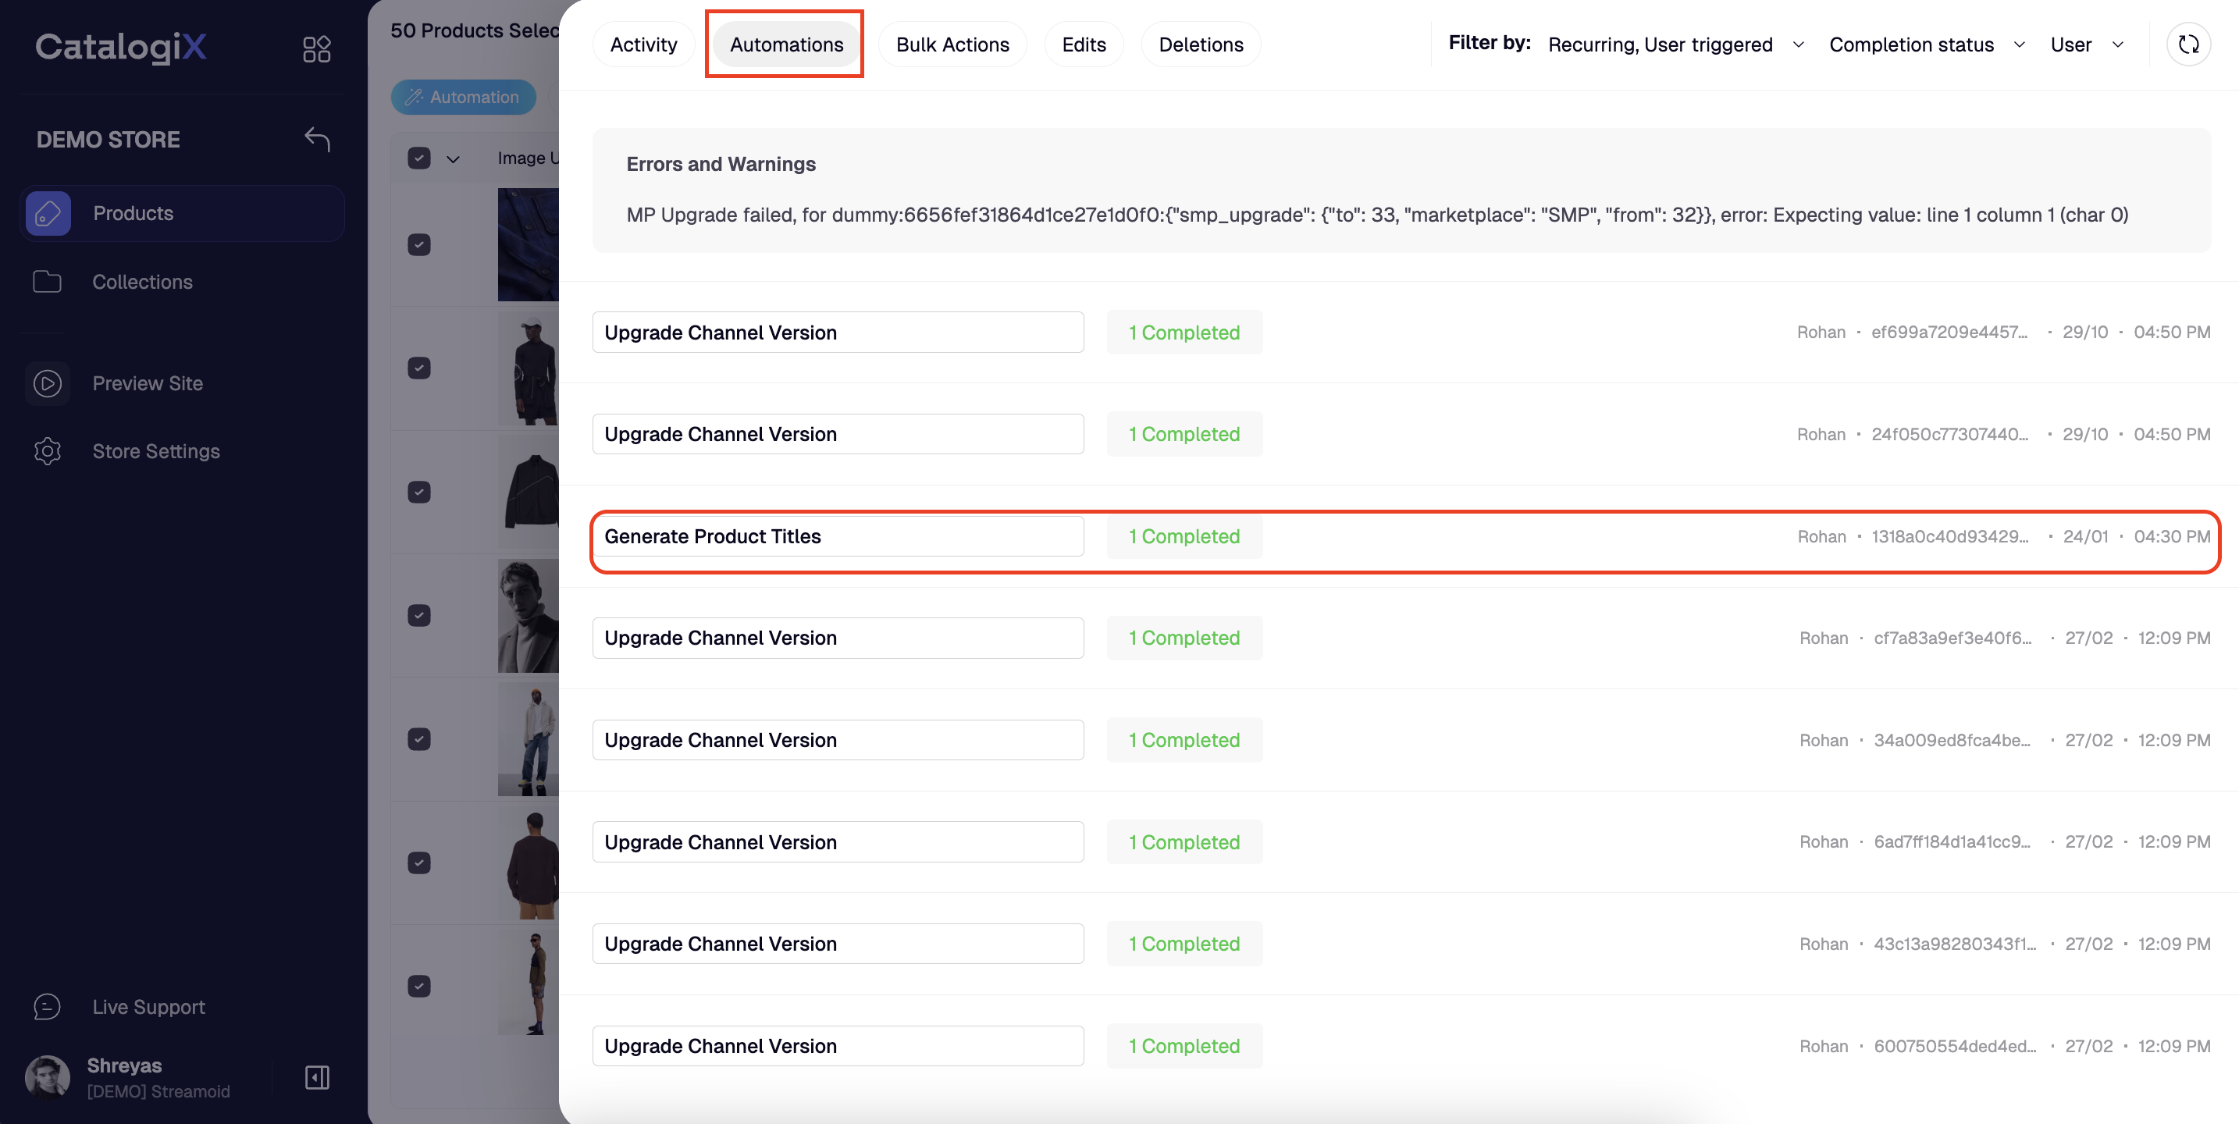Switch to the Bulk Actions tab

click(x=952, y=44)
